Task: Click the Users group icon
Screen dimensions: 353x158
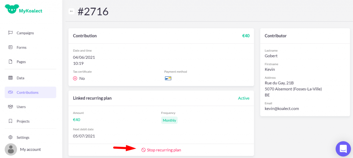Action: pyautogui.click(x=10, y=107)
